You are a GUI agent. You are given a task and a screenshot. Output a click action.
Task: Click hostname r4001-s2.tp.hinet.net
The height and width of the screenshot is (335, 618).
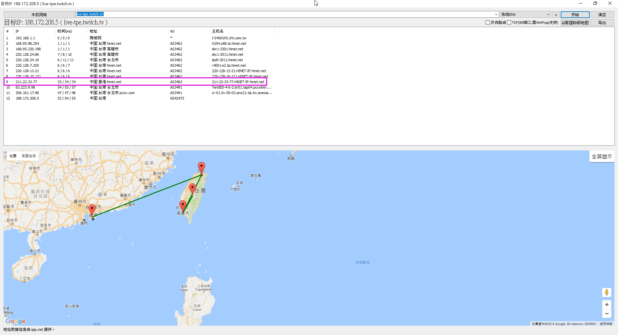[x=229, y=65]
